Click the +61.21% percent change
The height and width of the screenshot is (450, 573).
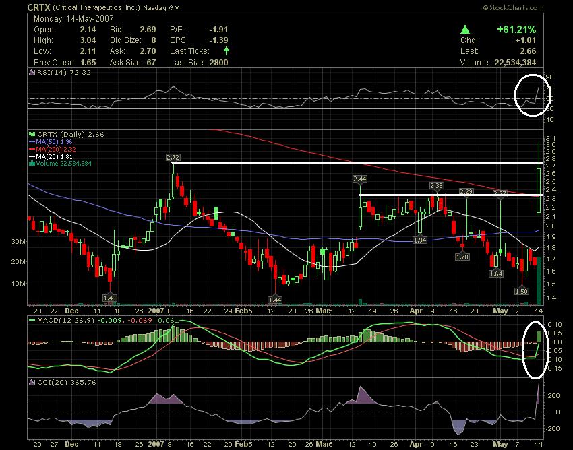(517, 29)
